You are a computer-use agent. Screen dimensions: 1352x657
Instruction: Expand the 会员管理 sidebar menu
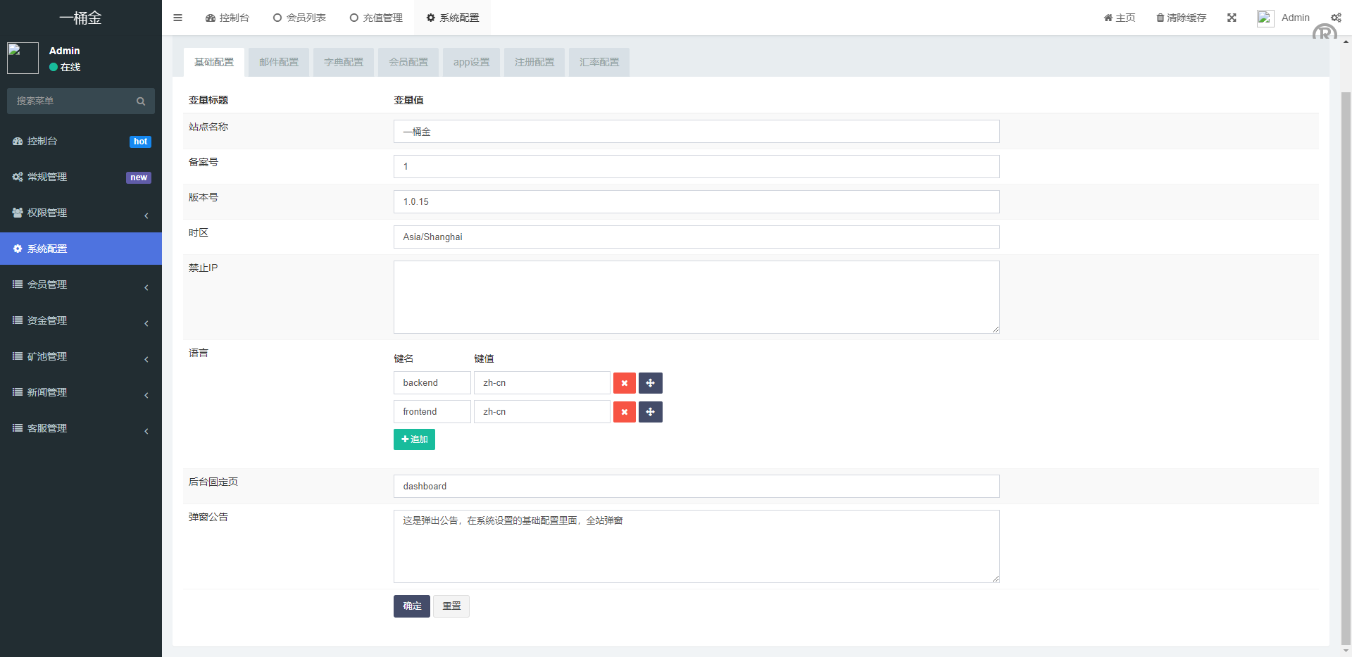81,284
